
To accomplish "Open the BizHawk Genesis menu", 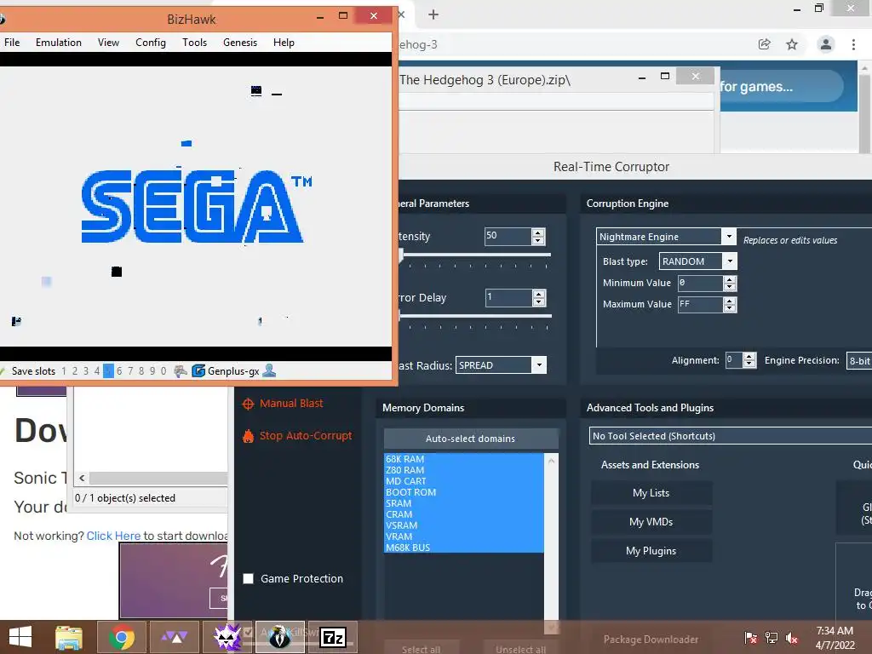I will point(240,43).
